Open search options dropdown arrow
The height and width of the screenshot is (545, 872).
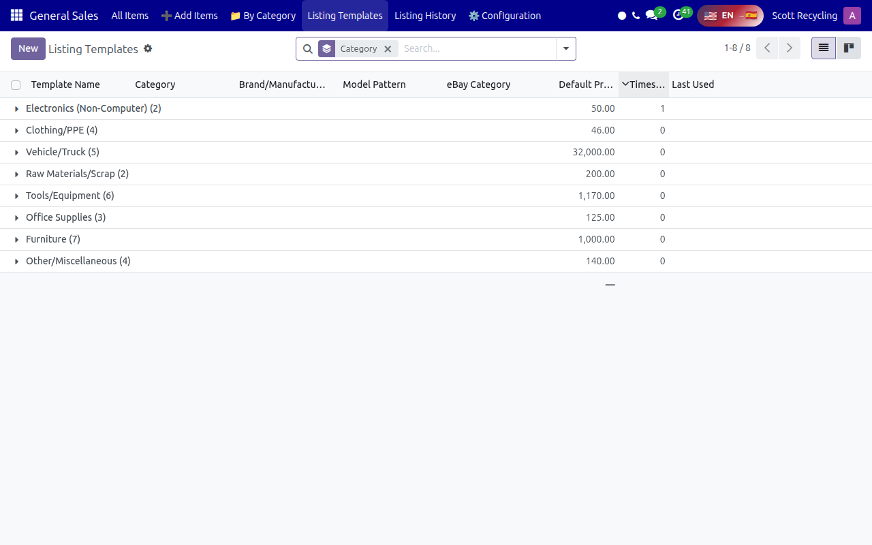(x=566, y=48)
